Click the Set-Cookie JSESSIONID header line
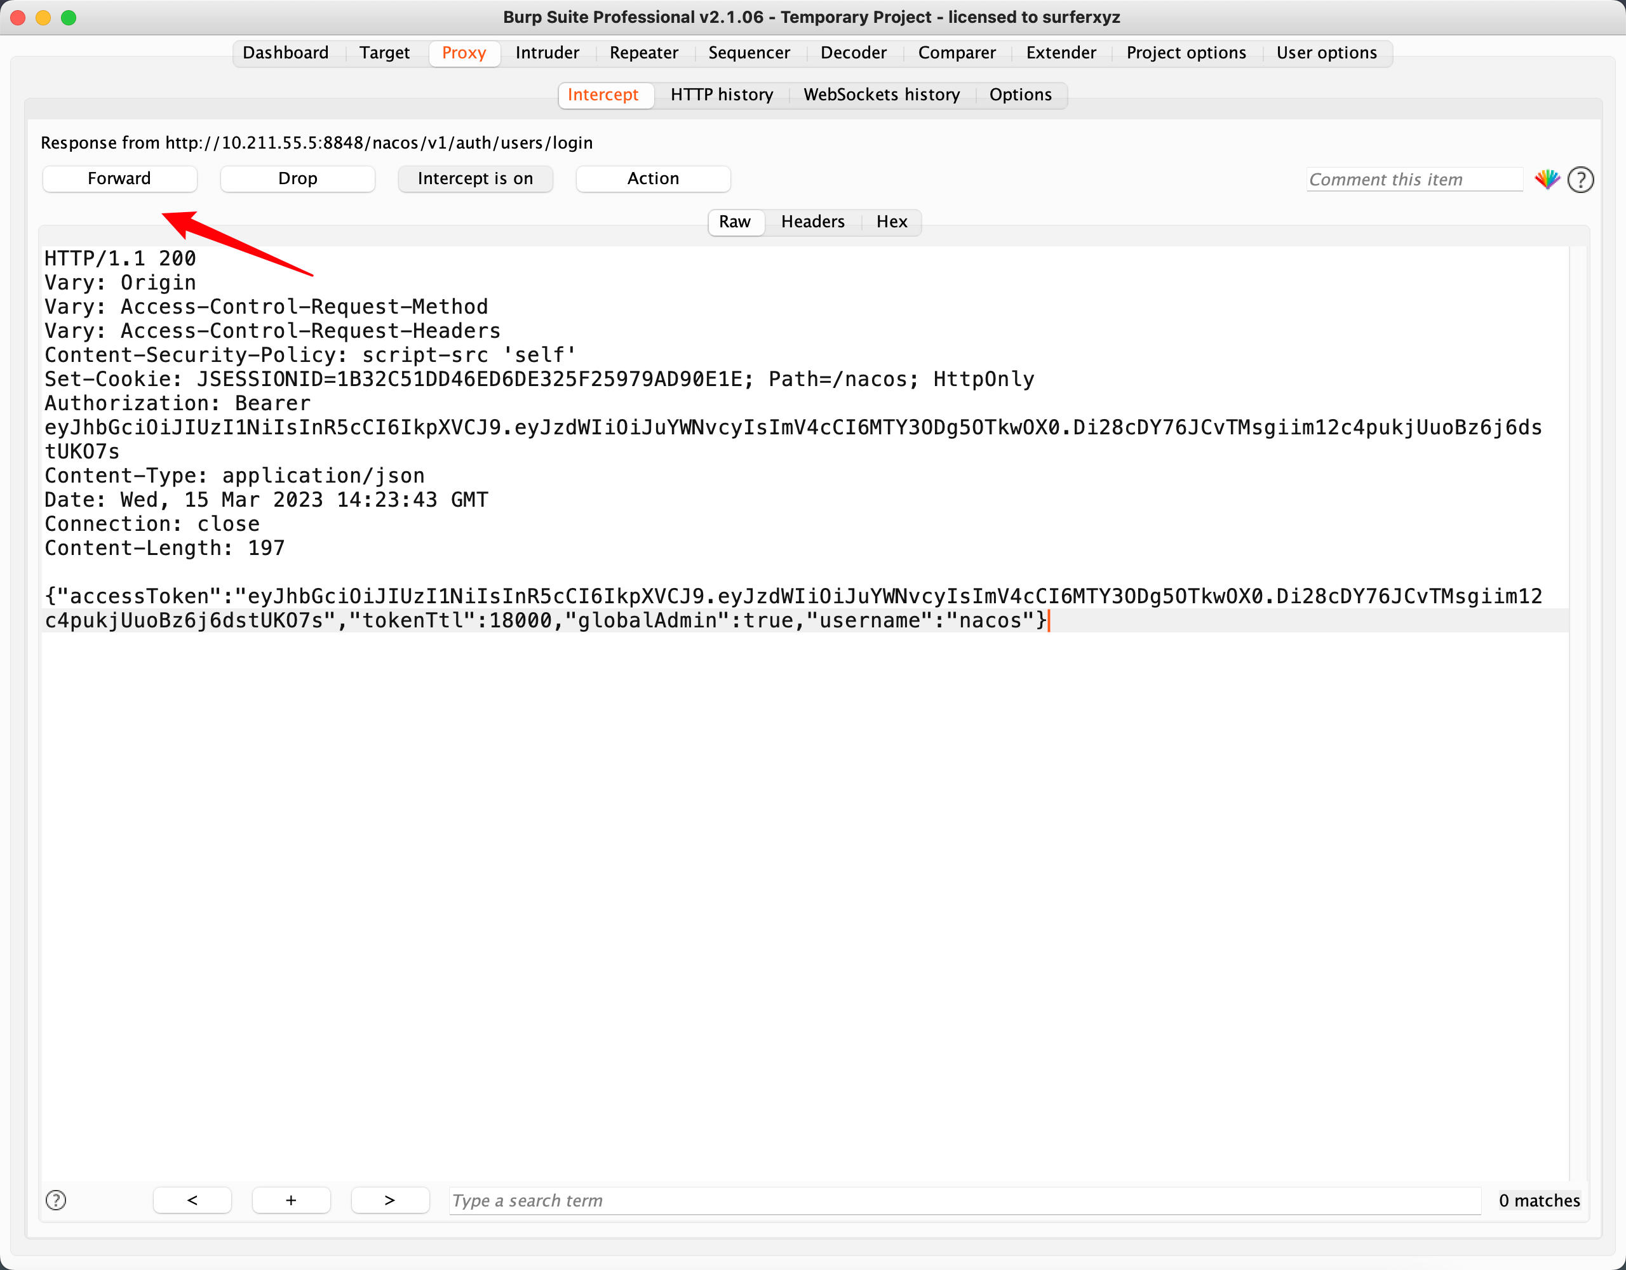Viewport: 1626px width, 1270px height. pyautogui.click(x=539, y=379)
